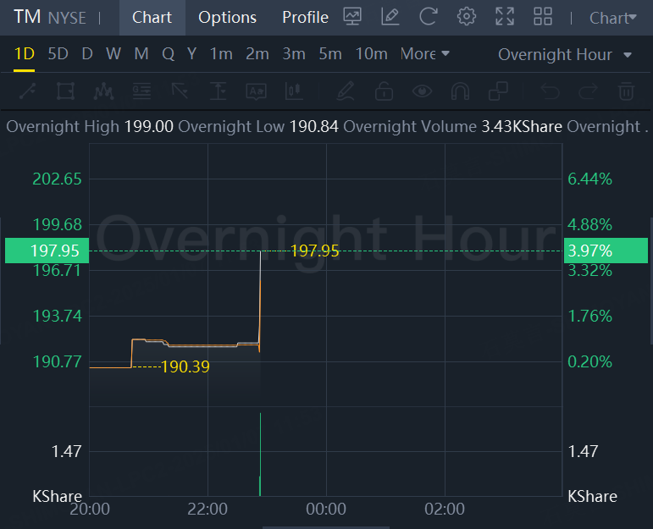Screen dimensions: 653x529
Task: Click the horizontal scrollbar below chart
Action: click(x=326, y=527)
